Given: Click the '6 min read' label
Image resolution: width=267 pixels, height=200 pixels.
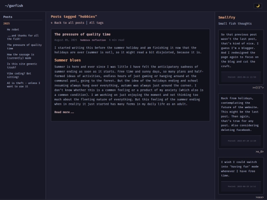Looking at the screenshot, I should pos(117,40).
